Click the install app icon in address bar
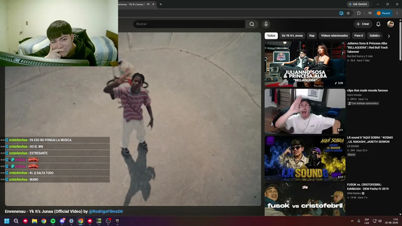 pyautogui.click(x=341, y=13)
